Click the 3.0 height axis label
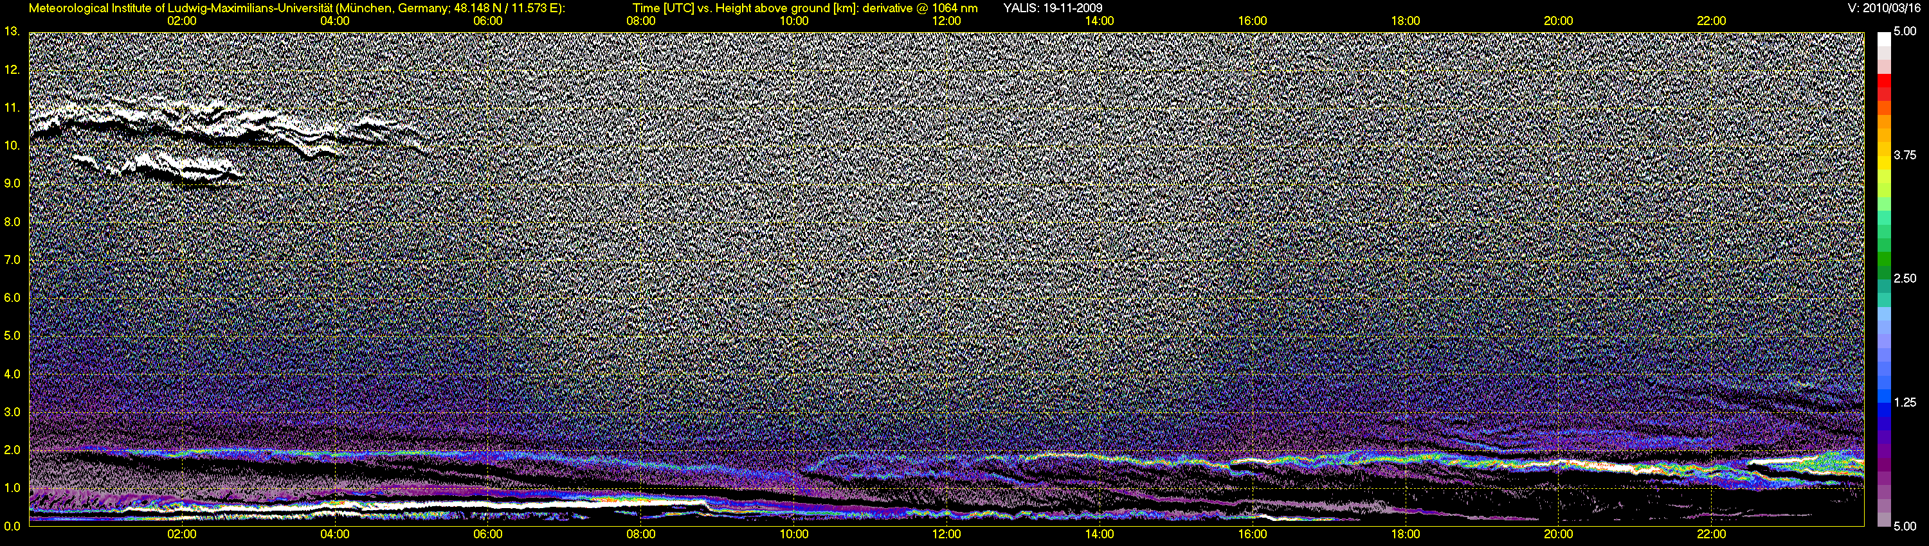The width and height of the screenshot is (1929, 546). coord(12,412)
